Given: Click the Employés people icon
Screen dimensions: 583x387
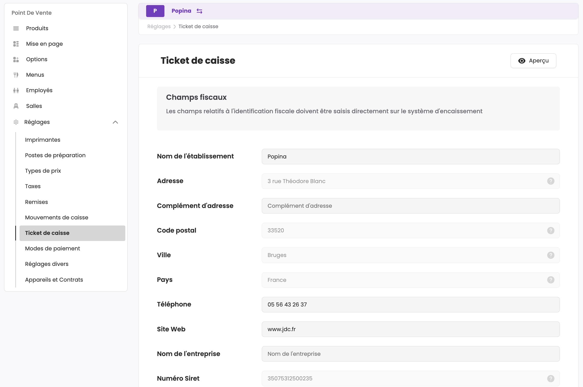Looking at the screenshot, I should pos(16,90).
